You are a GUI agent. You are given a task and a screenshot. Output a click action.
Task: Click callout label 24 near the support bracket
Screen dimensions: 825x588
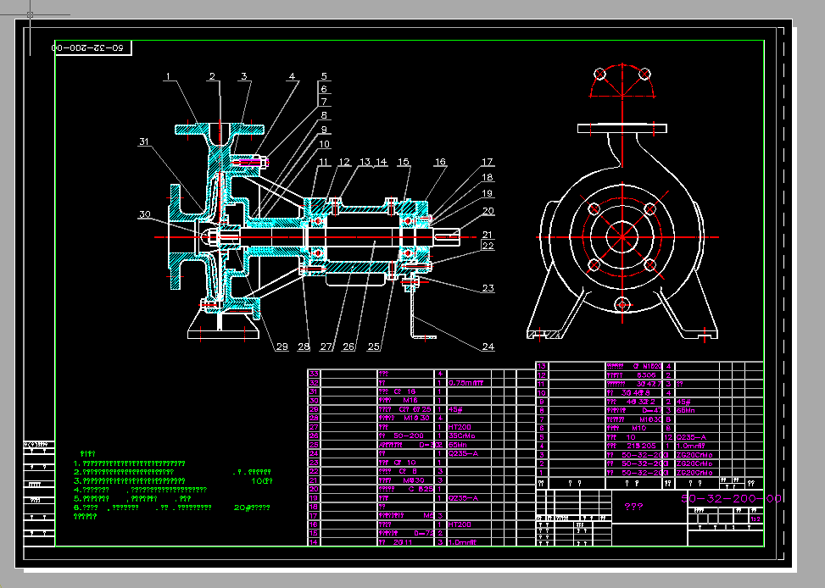click(x=488, y=347)
